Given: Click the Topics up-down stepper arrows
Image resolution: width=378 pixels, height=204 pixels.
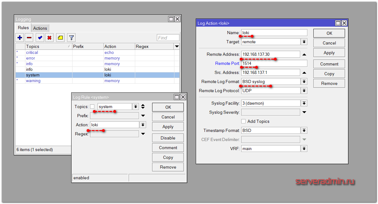Looking at the screenshot, I should pos(143,107).
